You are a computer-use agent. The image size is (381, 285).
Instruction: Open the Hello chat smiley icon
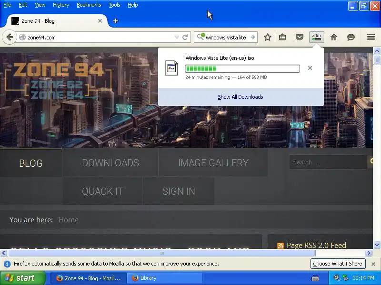tap(351, 38)
